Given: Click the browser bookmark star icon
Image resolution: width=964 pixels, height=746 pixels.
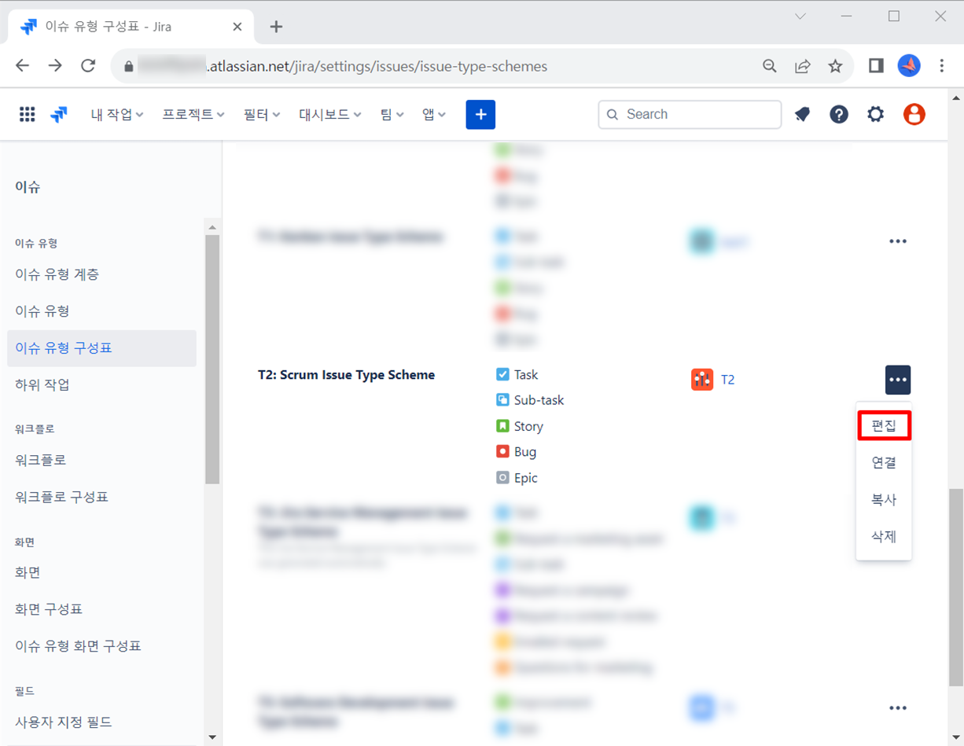Looking at the screenshot, I should (x=835, y=67).
